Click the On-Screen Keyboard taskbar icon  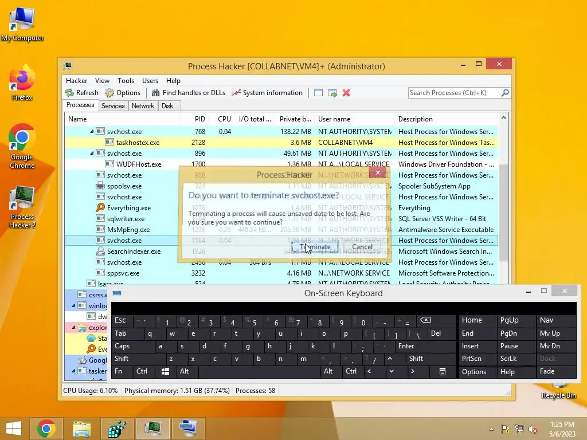[x=188, y=429]
